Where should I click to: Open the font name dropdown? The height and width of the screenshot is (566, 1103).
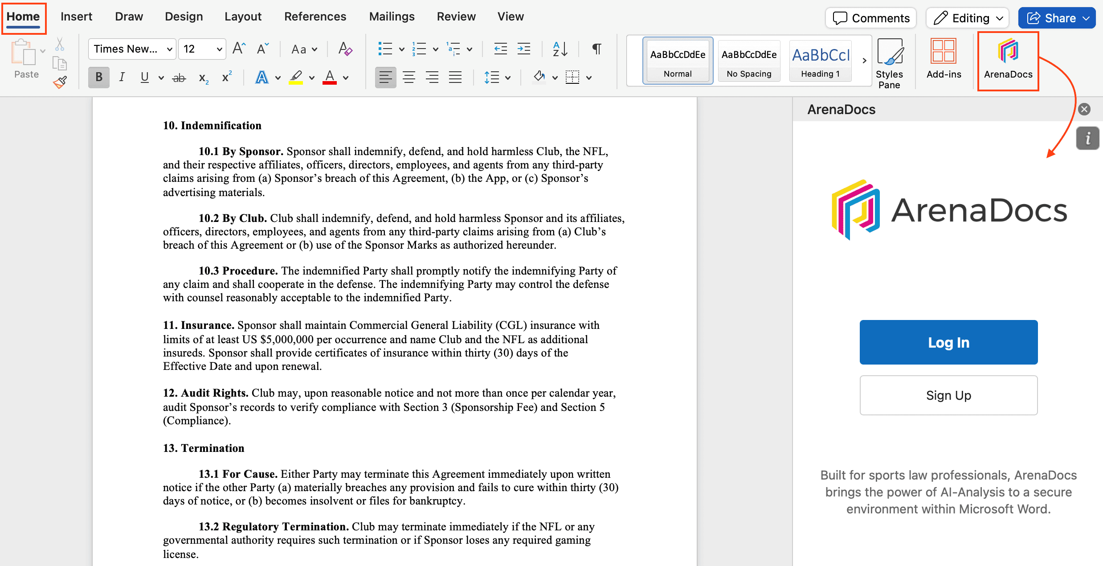click(x=169, y=49)
